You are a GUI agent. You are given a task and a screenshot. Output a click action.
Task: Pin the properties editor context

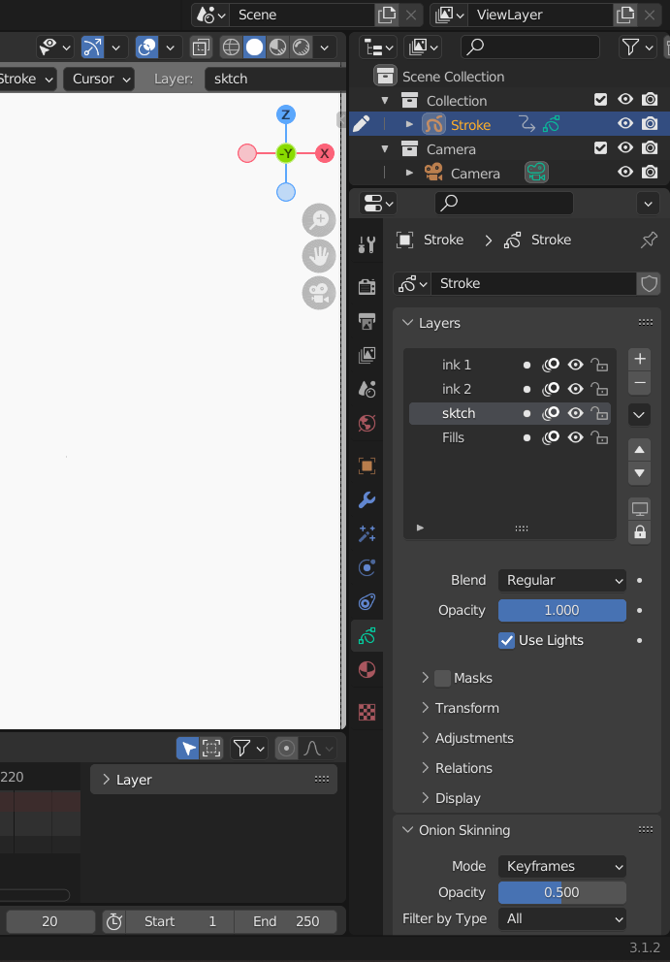click(x=649, y=240)
